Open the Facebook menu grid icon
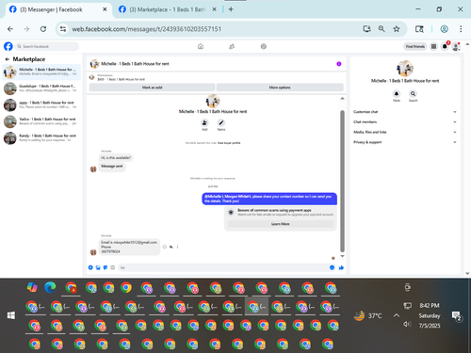Screen dimensions: 471x353 pos(433,46)
